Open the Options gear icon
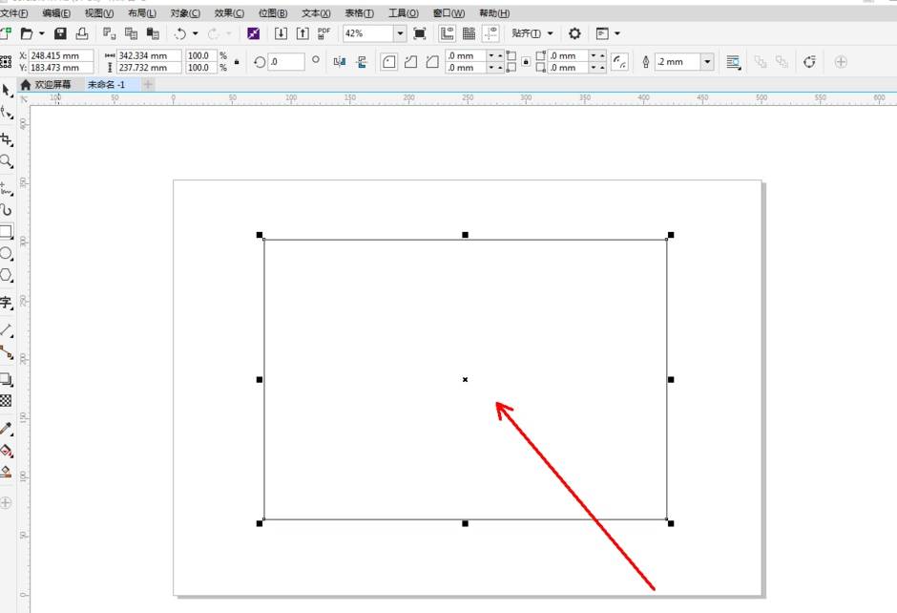 pyautogui.click(x=574, y=33)
